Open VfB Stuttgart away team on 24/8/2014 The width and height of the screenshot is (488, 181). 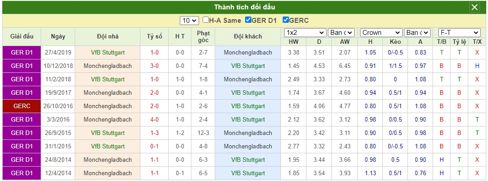248,160
